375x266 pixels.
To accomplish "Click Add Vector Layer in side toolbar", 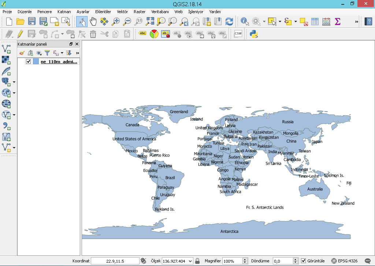I will click(6, 49).
